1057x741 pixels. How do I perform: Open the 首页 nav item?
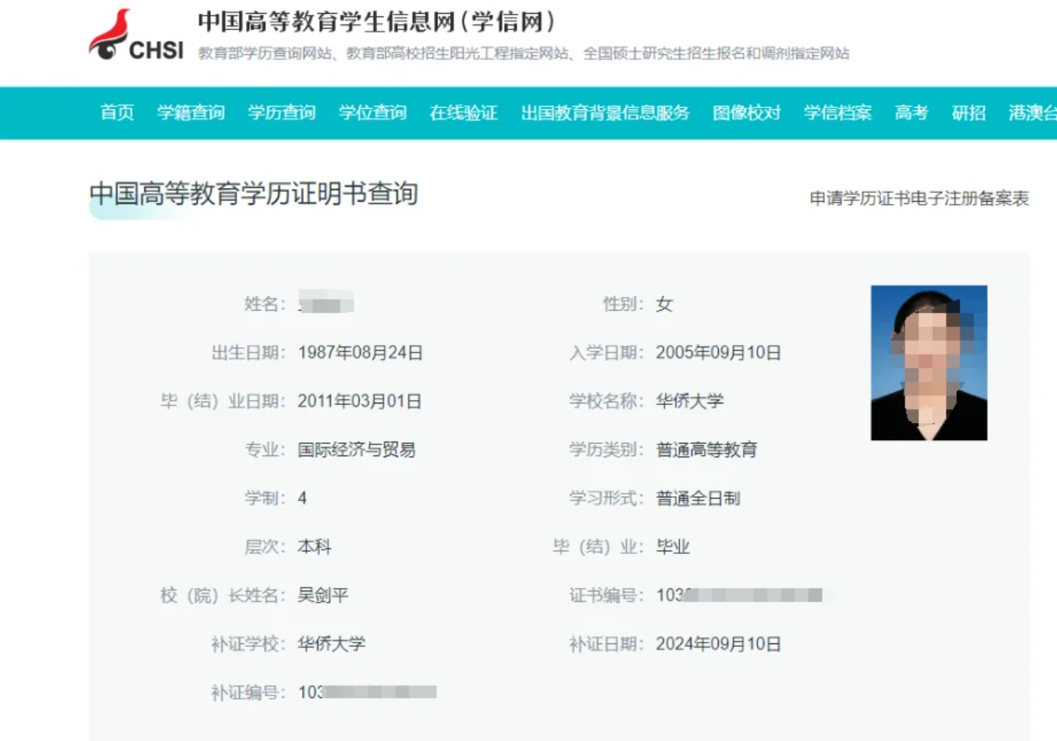[x=117, y=113]
